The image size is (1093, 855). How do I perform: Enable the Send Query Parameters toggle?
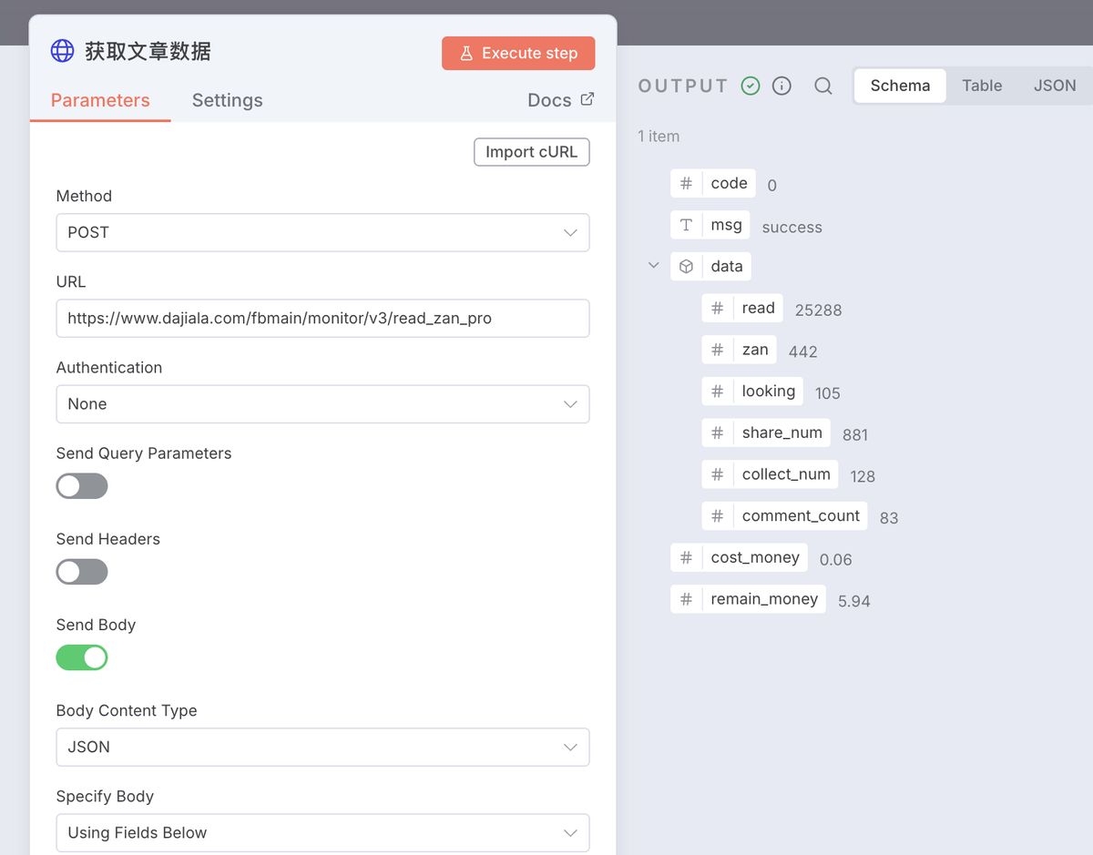81,485
